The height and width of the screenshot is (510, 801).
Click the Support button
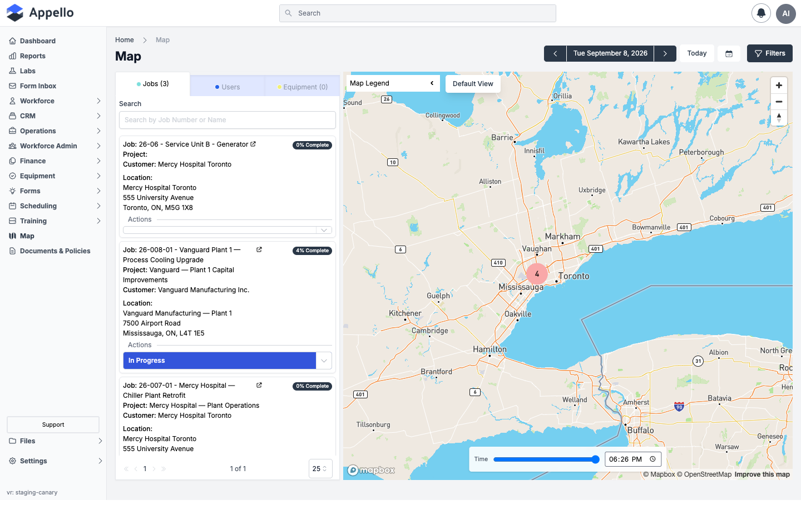coord(53,425)
